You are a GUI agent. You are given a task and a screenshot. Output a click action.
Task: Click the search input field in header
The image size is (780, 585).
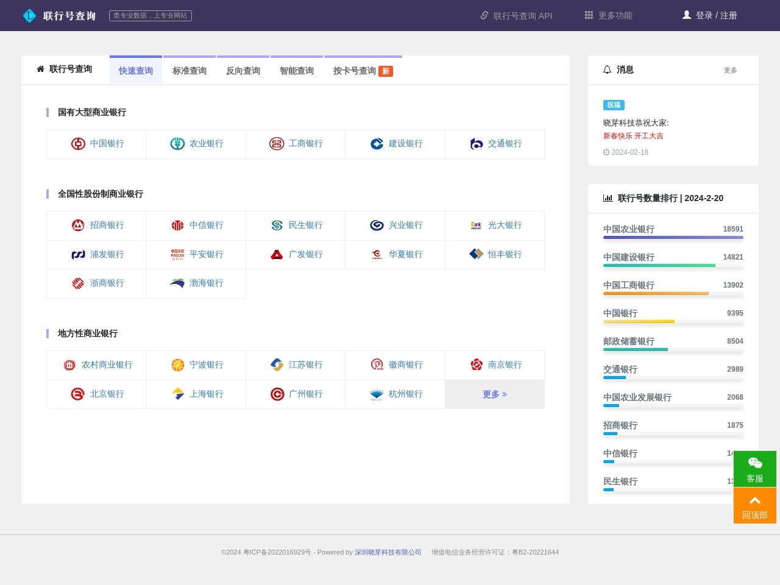click(x=151, y=16)
